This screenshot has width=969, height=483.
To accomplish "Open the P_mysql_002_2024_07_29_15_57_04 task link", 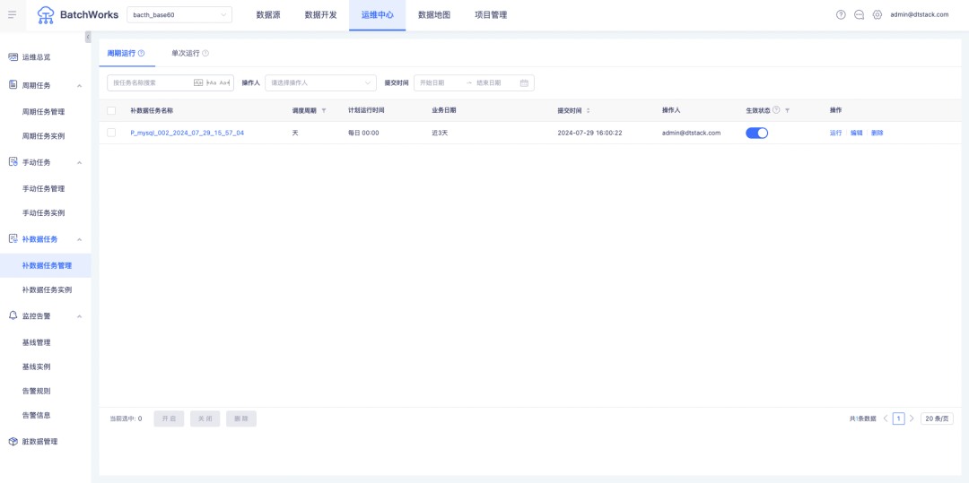I will click(x=187, y=133).
